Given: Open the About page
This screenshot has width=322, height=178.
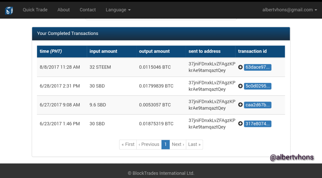Looking at the screenshot, I should pos(63,10).
